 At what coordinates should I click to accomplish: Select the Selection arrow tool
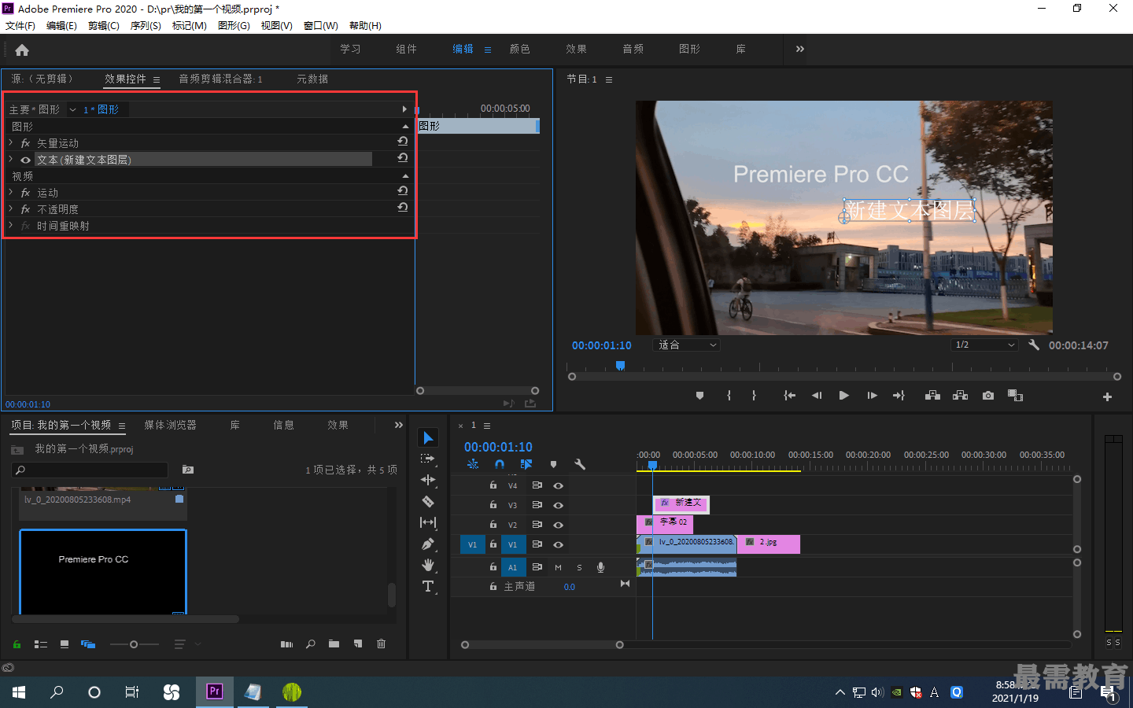(428, 437)
